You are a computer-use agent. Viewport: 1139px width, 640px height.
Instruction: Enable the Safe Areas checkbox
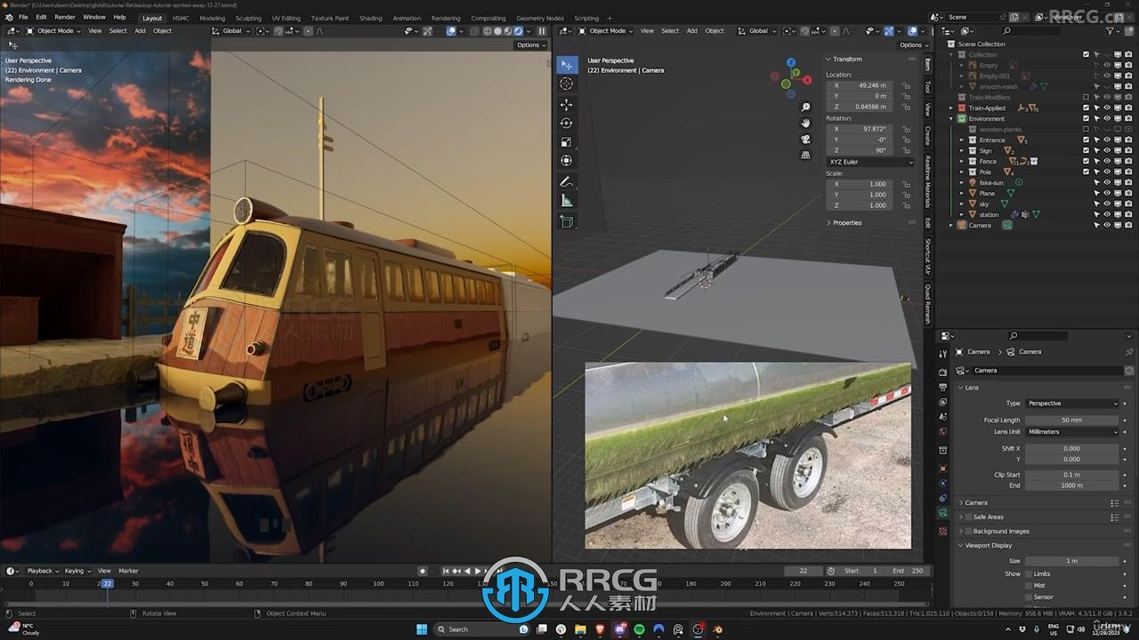pos(968,516)
